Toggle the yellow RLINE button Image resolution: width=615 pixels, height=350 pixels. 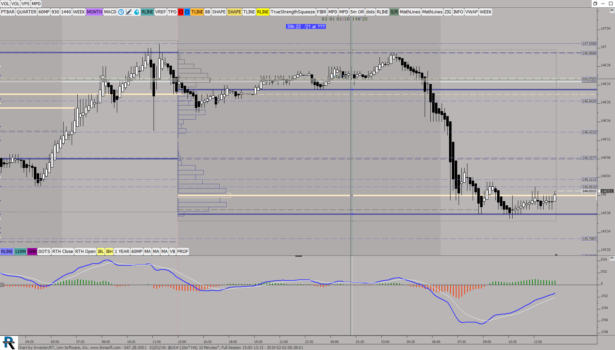pos(263,12)
